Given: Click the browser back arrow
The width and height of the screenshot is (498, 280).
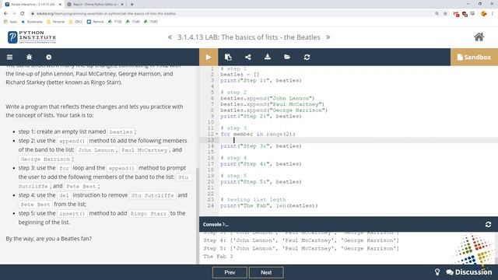Looking at the screenshot, I should [5, 14].
